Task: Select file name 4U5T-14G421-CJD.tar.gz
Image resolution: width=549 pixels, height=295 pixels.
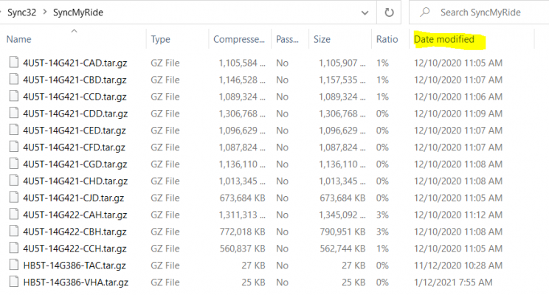Action: [74, 198]
